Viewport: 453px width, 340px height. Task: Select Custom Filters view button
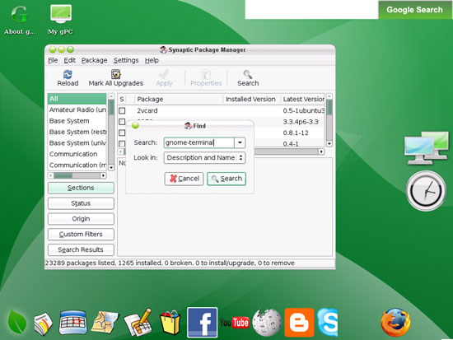(81, 234)
